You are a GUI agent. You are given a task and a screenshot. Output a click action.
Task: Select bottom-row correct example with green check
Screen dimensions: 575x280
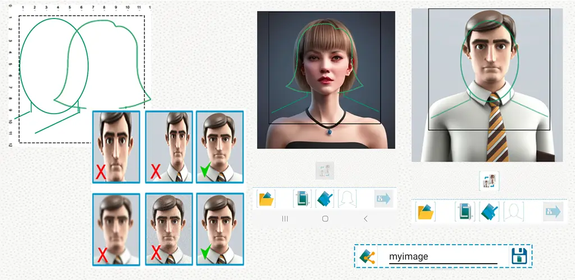[x=220, y=229]
